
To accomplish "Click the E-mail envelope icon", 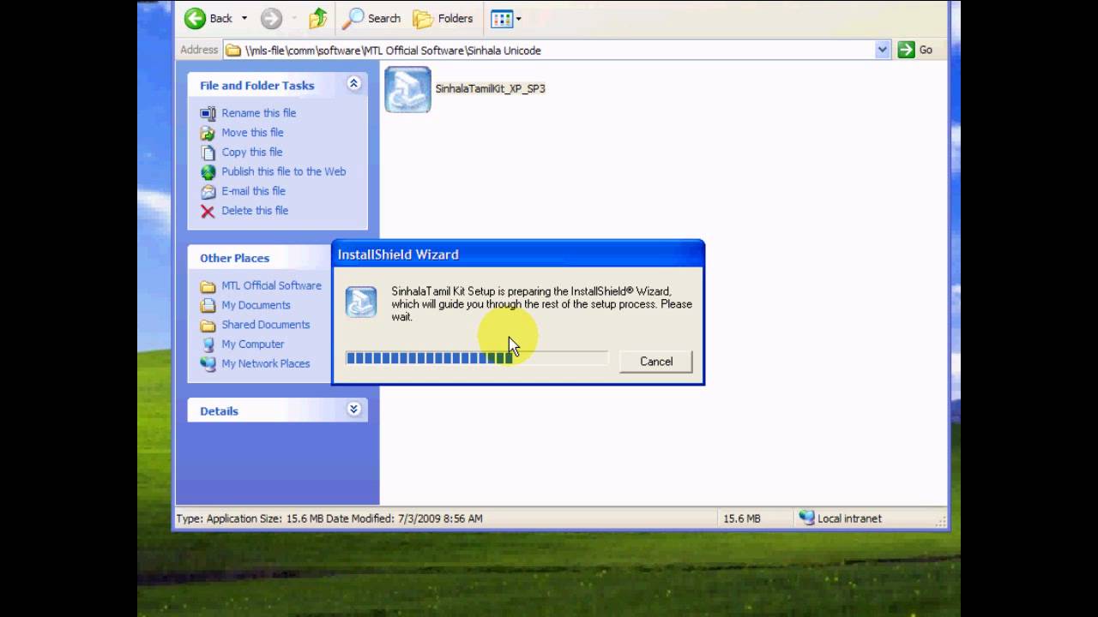I will click(208, 192).
